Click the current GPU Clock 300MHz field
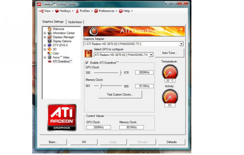Viewport: 244px width, 155px height. pos(99,127)
